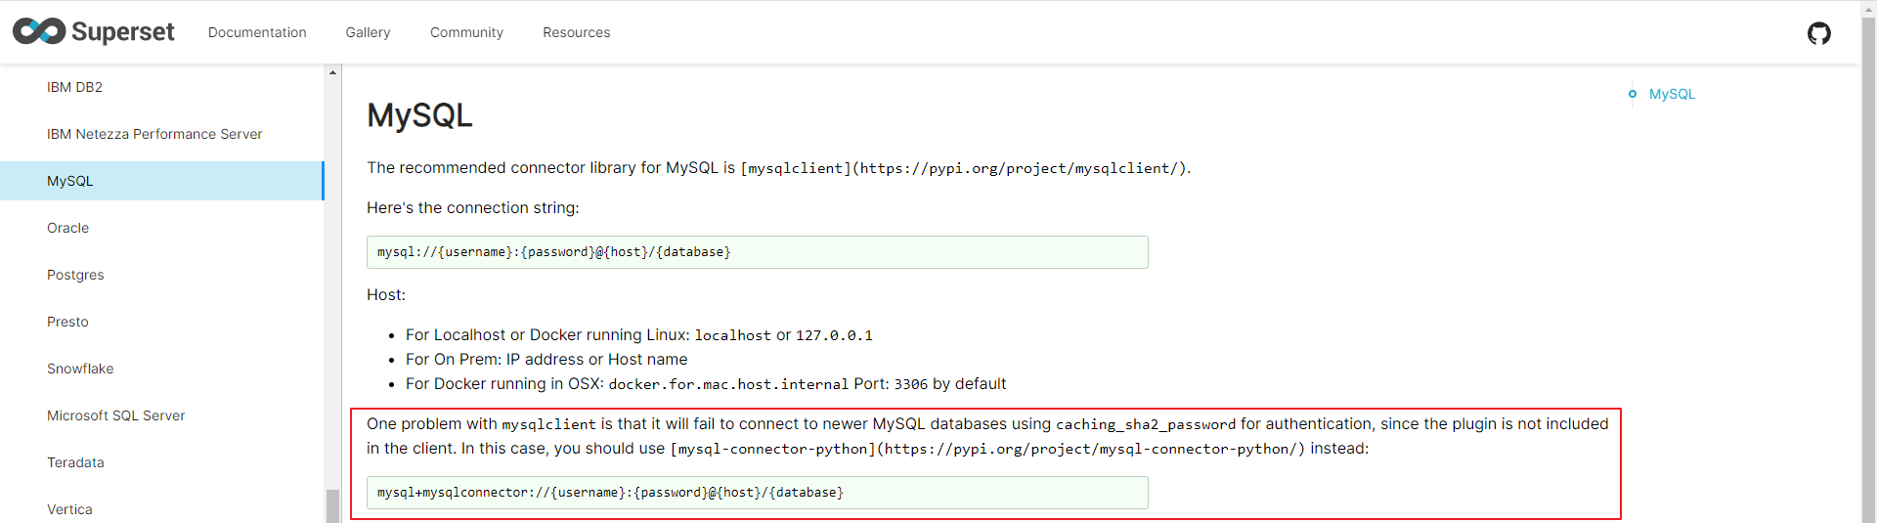Viewport: 1877px width, 523px height.
Task: Click 'Here's the connection string:' text
Action: [473, 208]
